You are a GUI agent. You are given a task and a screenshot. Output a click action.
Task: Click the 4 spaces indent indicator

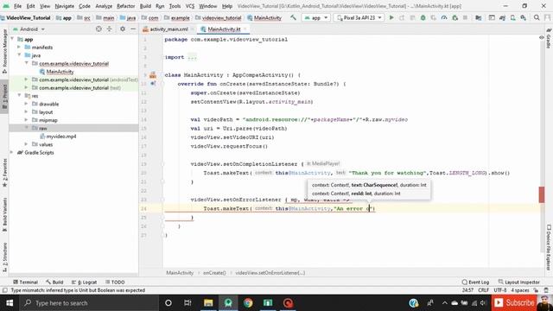click(x=520, y=290)
